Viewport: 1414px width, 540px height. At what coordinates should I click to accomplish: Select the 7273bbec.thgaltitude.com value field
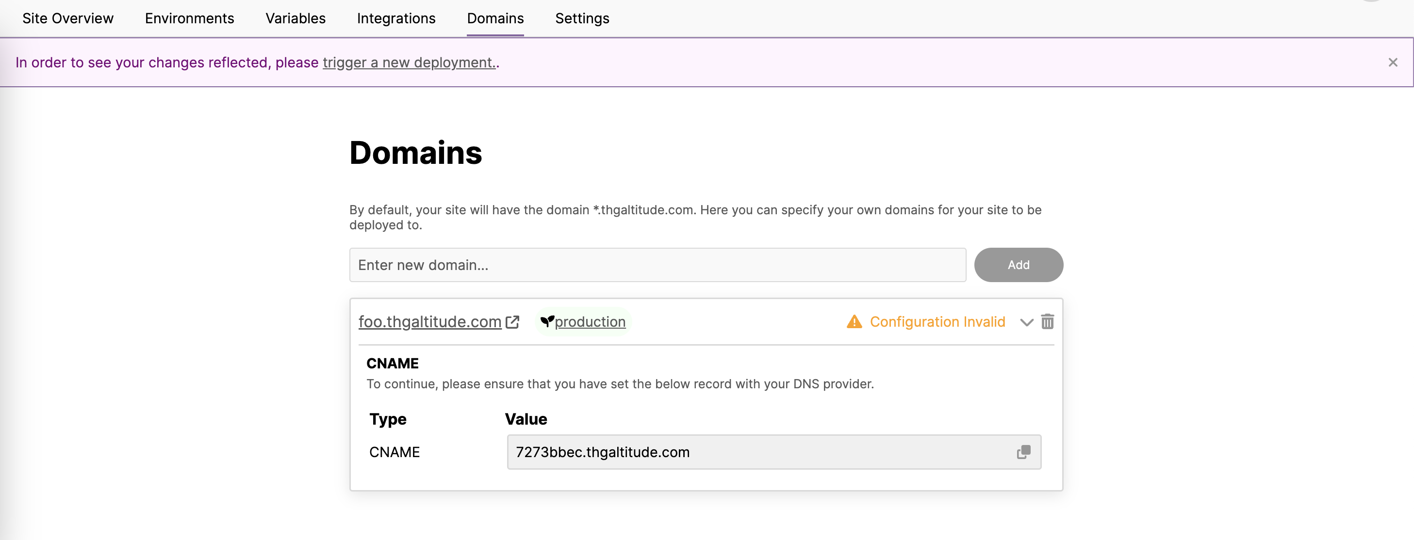774,452
